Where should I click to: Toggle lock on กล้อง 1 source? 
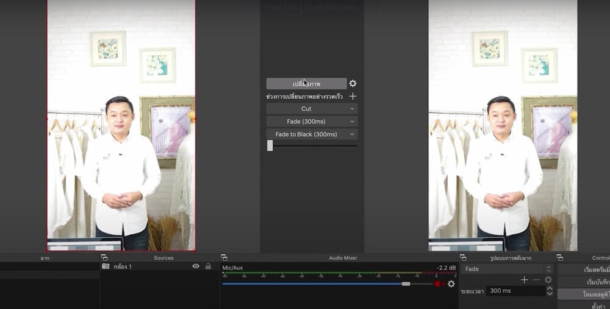pyautogui.click(x=208, y=266)
